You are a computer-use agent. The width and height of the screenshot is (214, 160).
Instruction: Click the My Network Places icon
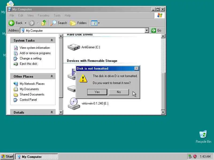tap(16, 84)
